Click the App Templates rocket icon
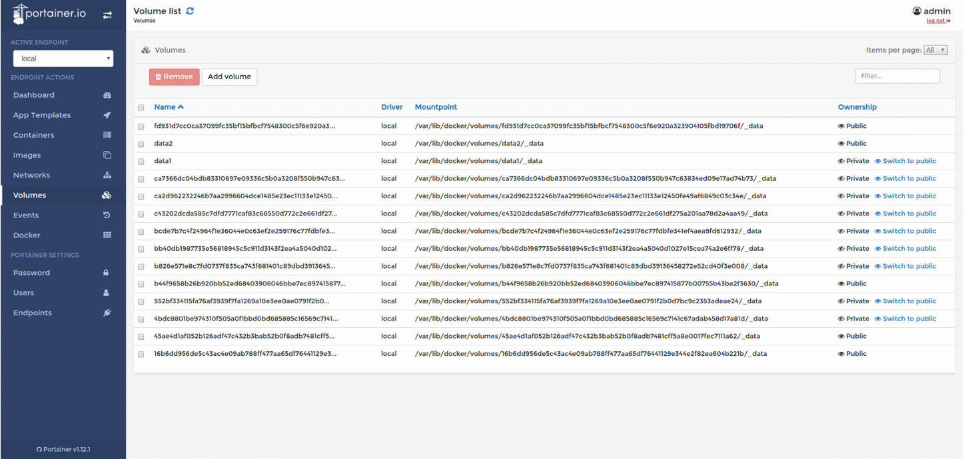 click(107, 115)
